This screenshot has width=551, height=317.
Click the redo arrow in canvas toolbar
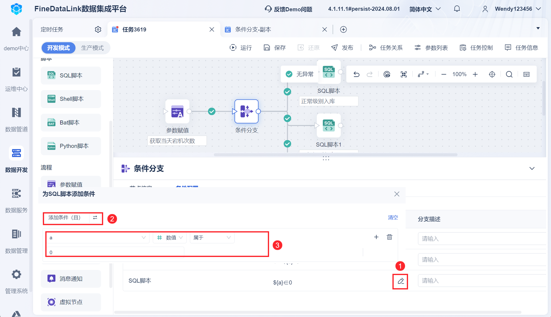point(370,74)
